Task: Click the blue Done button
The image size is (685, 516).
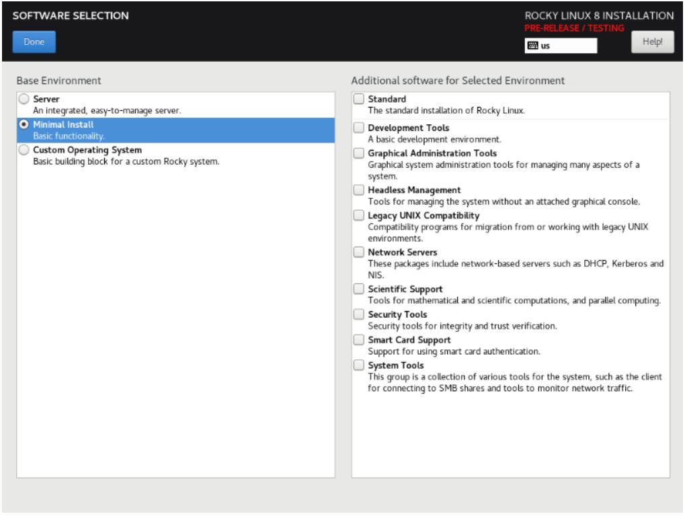Action: 34,42
